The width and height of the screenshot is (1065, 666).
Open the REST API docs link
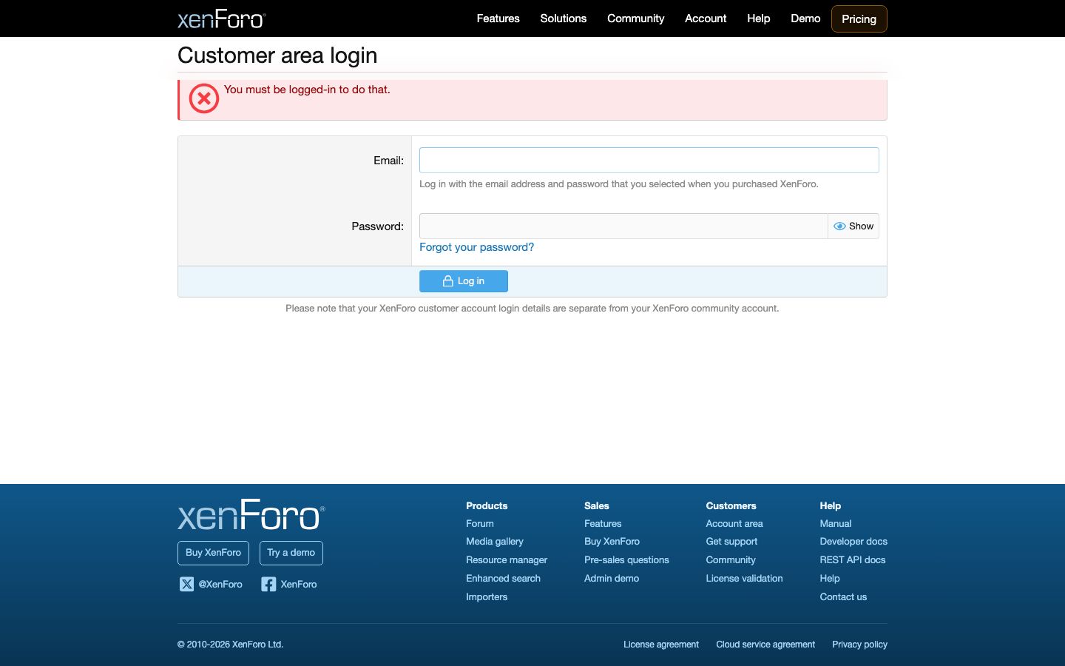click(x=853, y=560)
